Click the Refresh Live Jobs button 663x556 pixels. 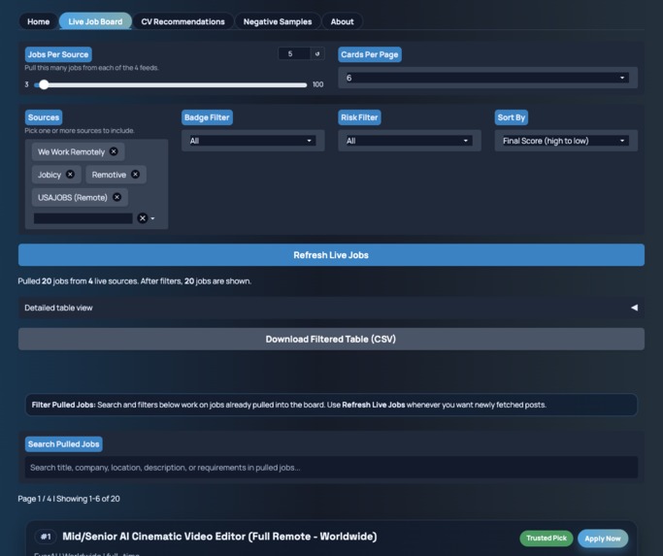coord(331,255)
